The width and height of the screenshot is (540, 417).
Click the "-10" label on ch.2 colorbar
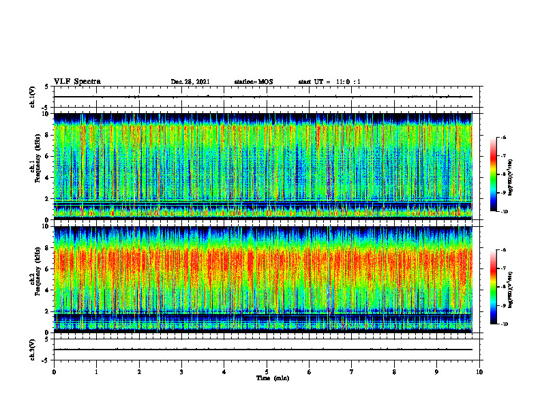[505, 324]
